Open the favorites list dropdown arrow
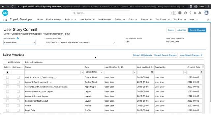 (x=175, y=13)
